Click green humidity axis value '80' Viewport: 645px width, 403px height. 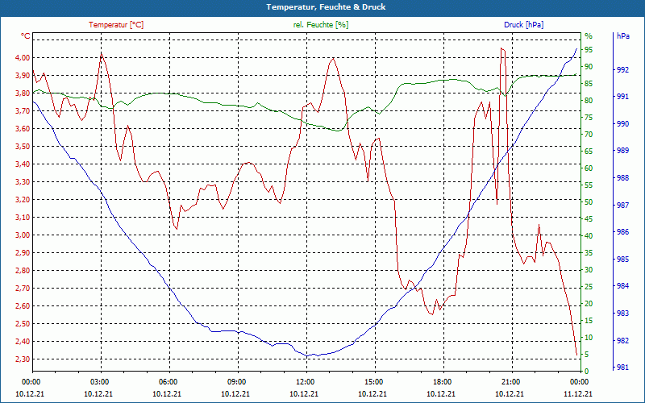(x=589, y=100)
